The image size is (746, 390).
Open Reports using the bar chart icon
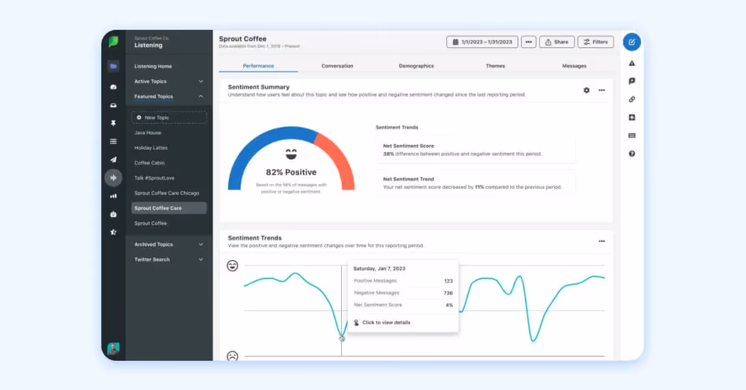click(x=114, y=195)
